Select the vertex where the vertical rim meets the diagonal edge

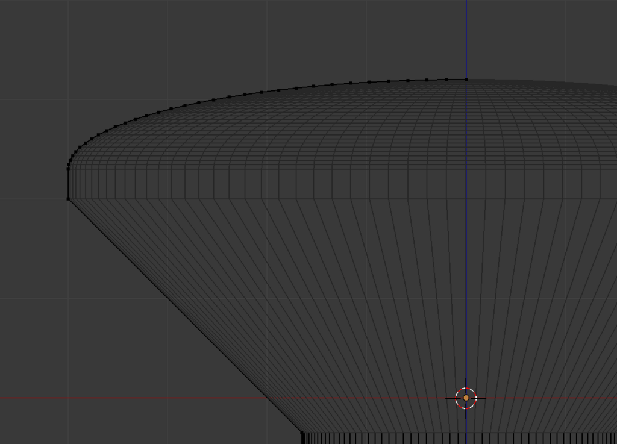(68, 199)
